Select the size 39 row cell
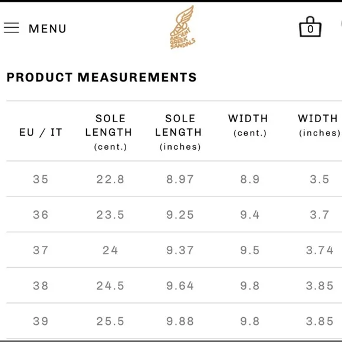Image resolution: width=342 pixels, height=342 pixels. coord(41,321)
